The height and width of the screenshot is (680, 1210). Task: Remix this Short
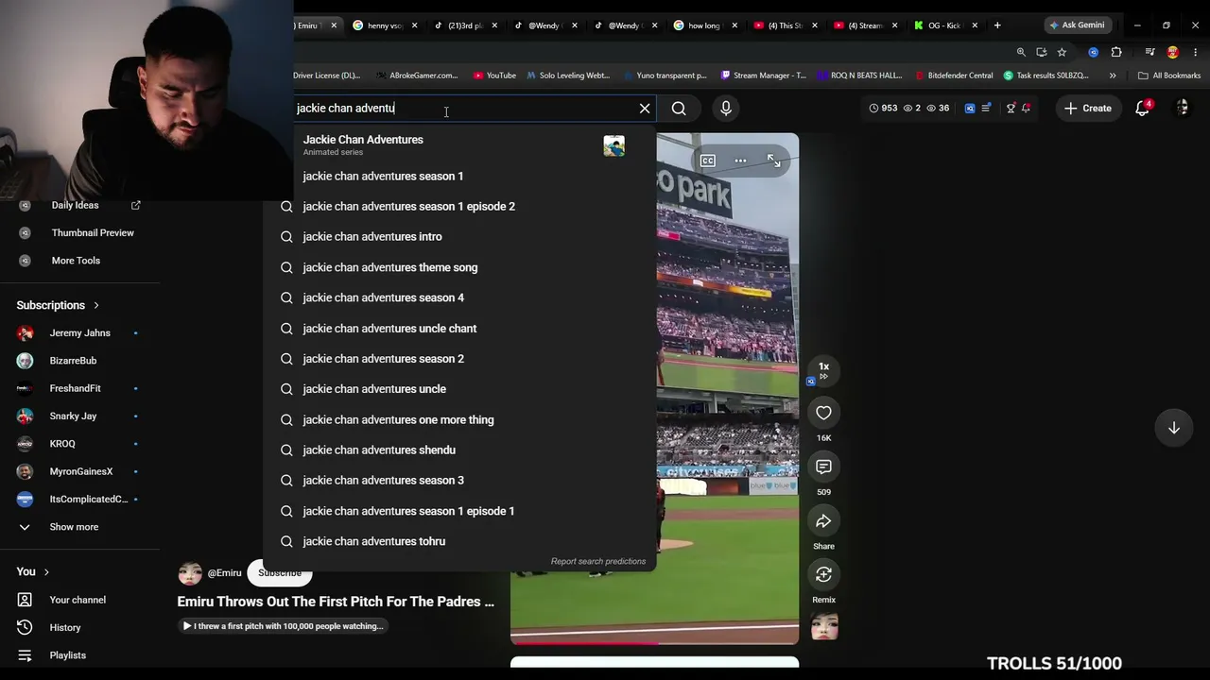(x=823, y=574)
